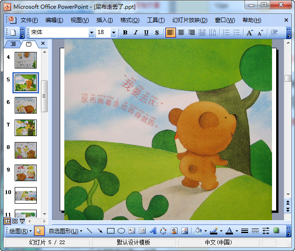This screenshot has height=251, width=295.
Task: Open the 幻灯片放映(D) menu
Action: pyautogui.click(x=190, y=20)
